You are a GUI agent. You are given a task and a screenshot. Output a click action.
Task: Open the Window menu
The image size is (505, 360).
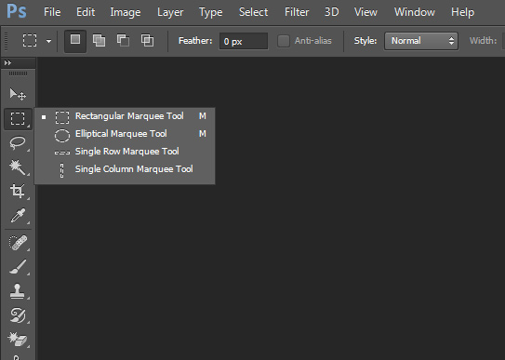[415, 12]
